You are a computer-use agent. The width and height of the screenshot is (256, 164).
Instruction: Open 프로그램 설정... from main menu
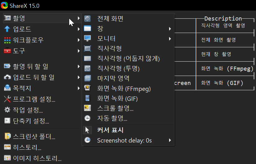tap(43, 99)
